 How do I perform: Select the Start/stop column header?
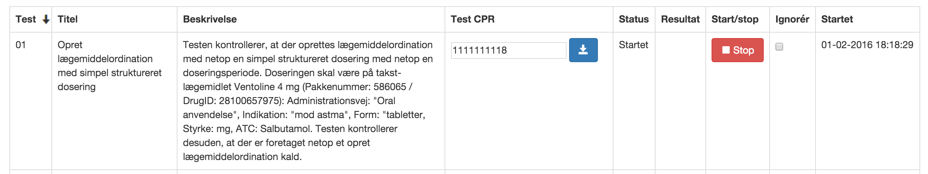pos(735,19)
